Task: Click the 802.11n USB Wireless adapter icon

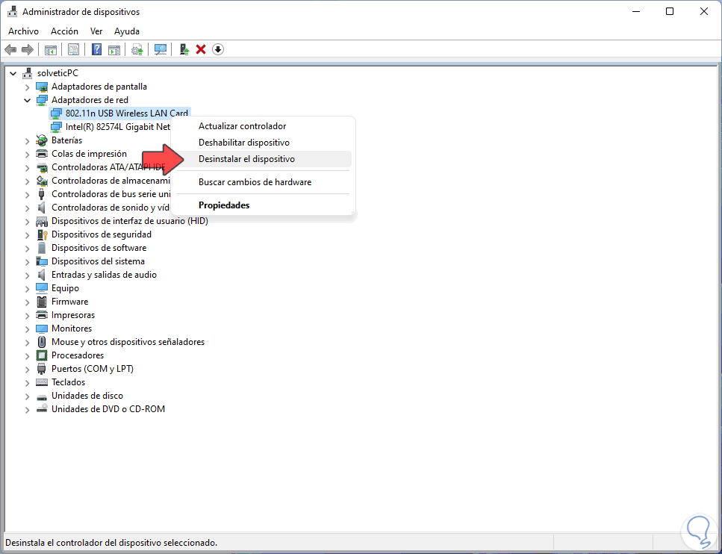Action: click(x=56, y=113)
